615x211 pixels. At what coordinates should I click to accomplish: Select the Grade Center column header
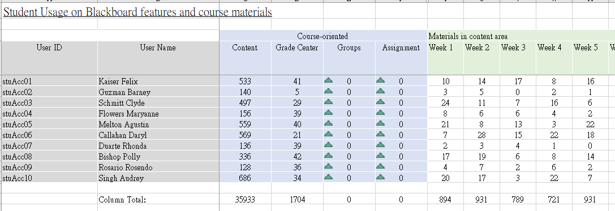pos(297,58)
